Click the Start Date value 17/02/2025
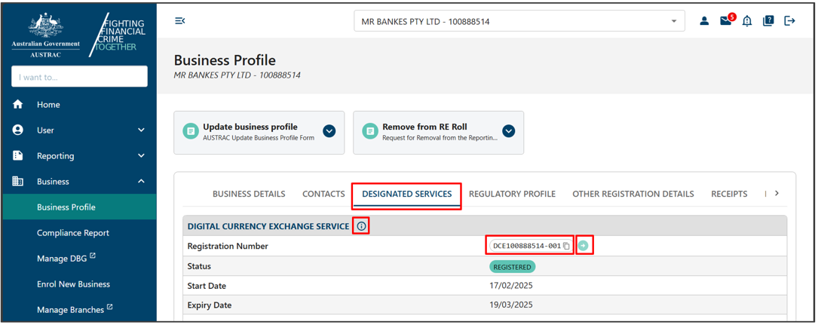The height and width of the screenshot is (325, 818). click(x=510, y=286)
